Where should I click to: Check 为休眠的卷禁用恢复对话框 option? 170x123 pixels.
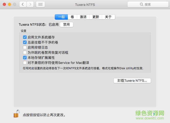pyautogui.click(x=25, y=52)
